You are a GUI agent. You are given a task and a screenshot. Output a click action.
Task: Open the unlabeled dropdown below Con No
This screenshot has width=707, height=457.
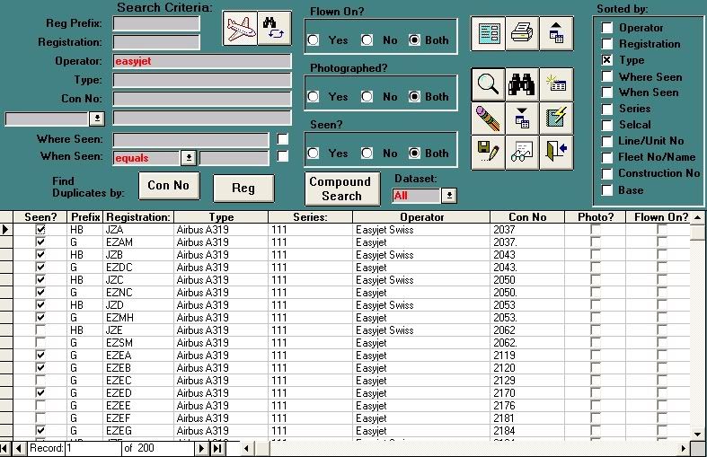point(97,119)
